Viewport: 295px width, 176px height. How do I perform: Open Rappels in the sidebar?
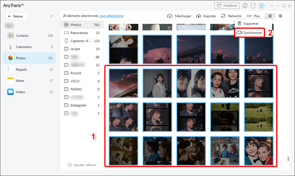29,69
